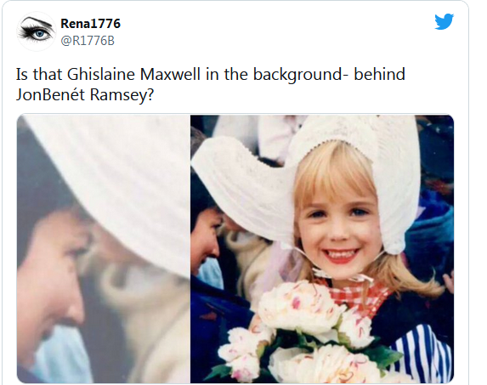Click the blue eye iris in avatar
The image size is (487, 385).
tap(40, 33)
